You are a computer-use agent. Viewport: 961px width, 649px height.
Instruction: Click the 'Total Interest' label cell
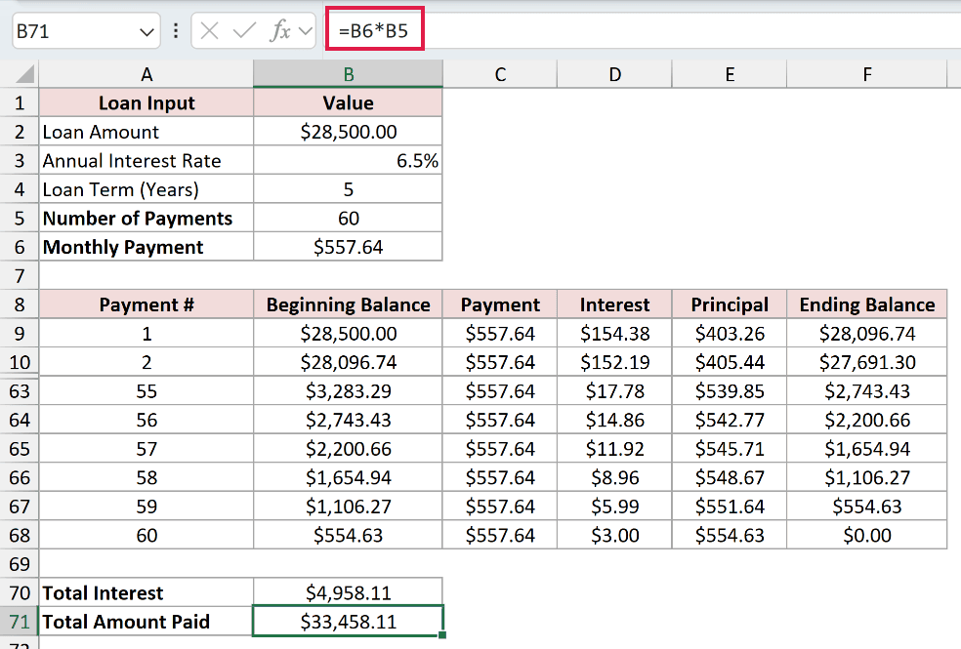[x=146, y=592]
